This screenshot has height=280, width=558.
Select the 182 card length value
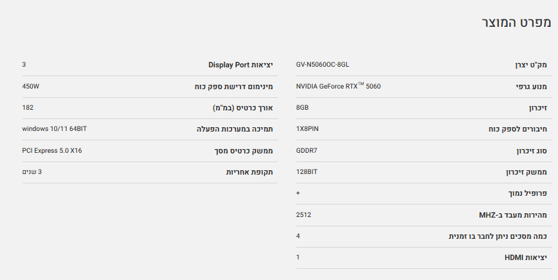coord(27,108)
